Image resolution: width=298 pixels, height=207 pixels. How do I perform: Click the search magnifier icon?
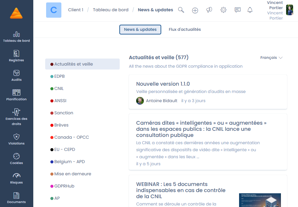pyautogui.click(x=181, y=10)
